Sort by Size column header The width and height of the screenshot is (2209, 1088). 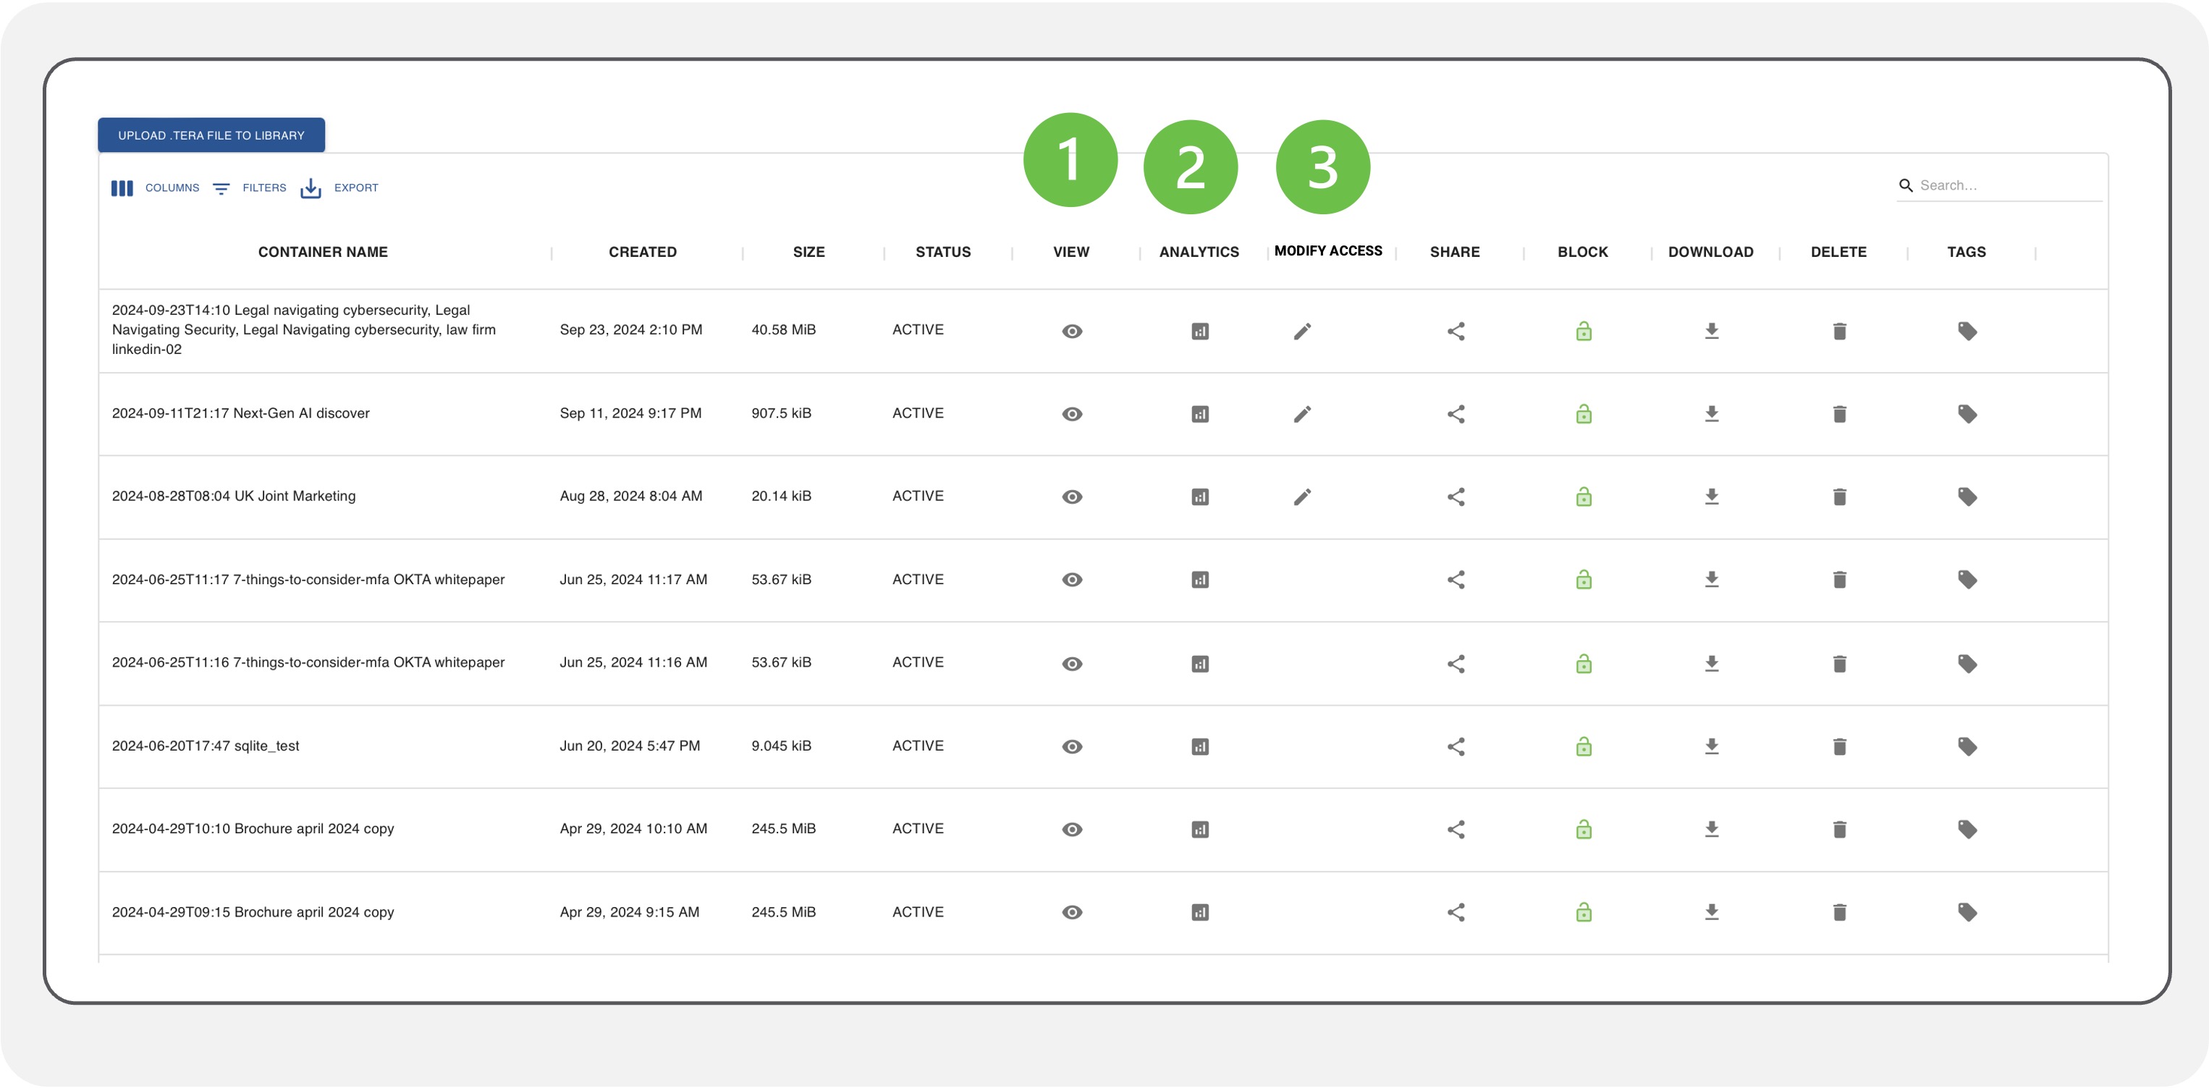tap(808, 252)
